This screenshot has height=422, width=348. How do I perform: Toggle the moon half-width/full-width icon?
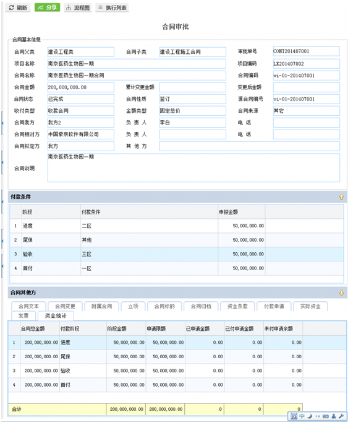click(310, 416)
